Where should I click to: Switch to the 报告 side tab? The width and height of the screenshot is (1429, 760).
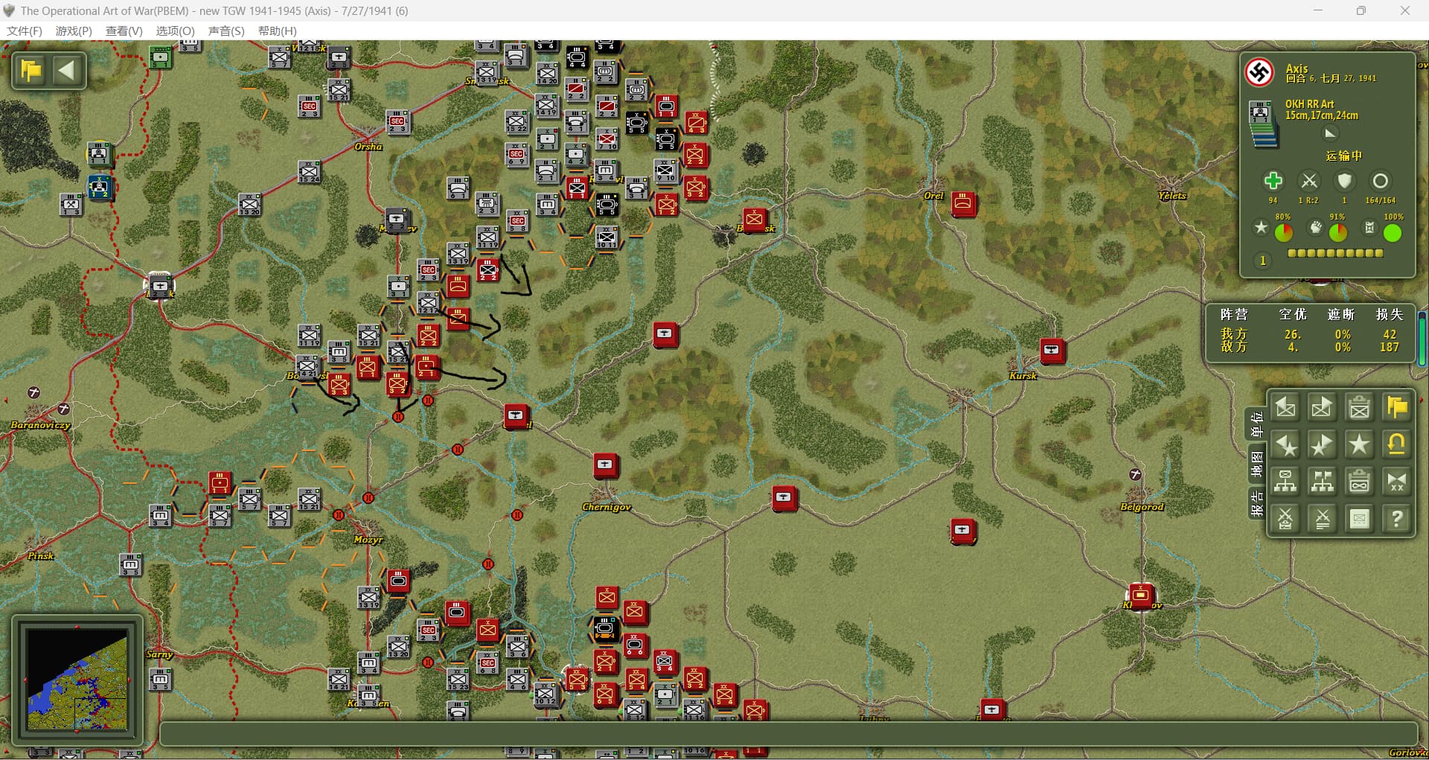pyautogui.click(x=1256, y=503)
